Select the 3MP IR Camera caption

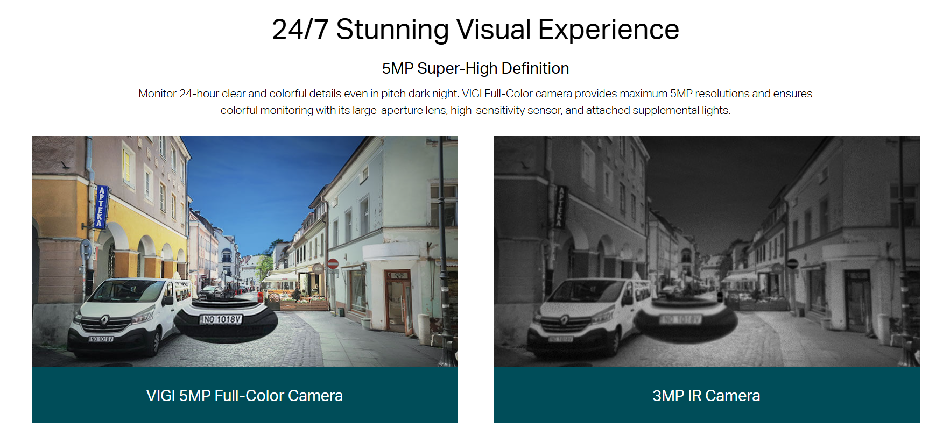[x=706, y=396]
